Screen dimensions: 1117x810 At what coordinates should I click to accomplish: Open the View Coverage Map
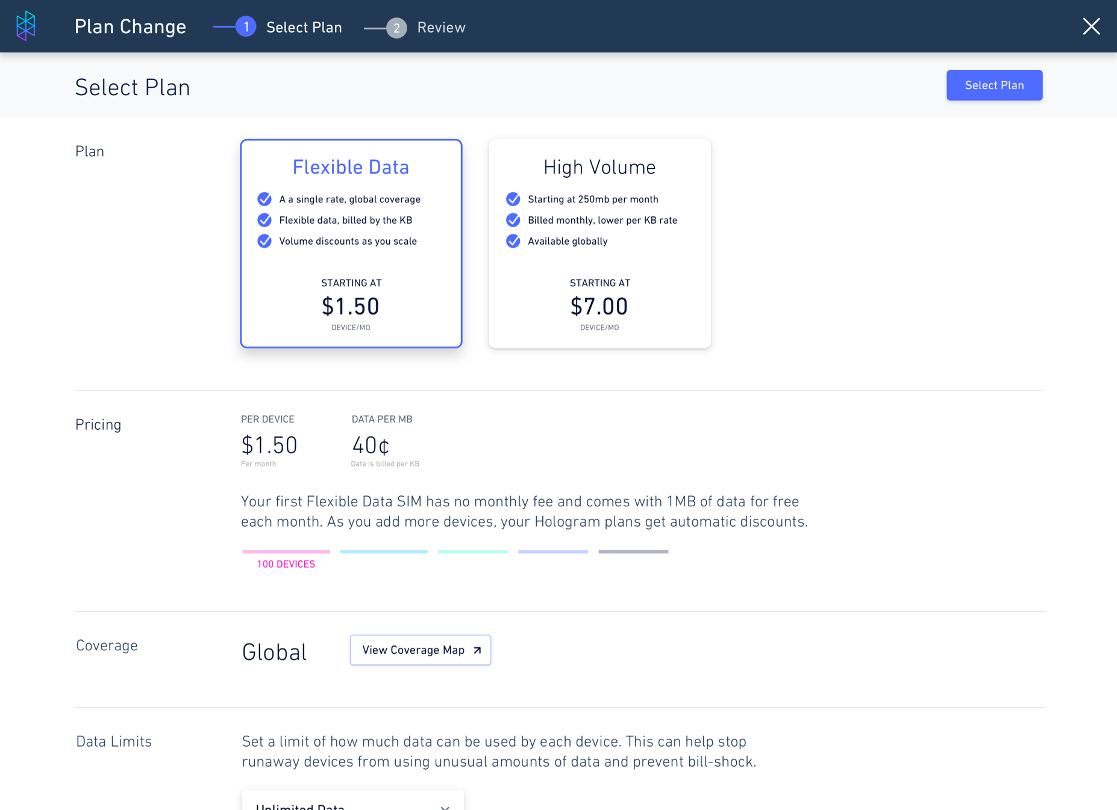click(420, 650)
